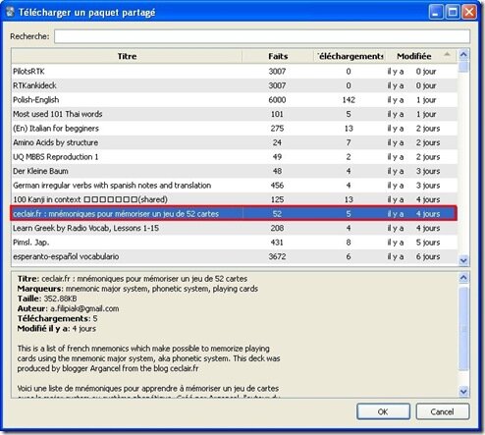Click the 6000 facts value for Polish-English
Viewport: 485px width, 435px height.
(277, 100)
